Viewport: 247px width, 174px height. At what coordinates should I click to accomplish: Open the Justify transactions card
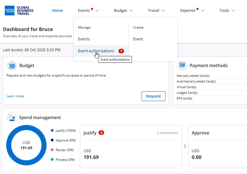tap(131, 146)
